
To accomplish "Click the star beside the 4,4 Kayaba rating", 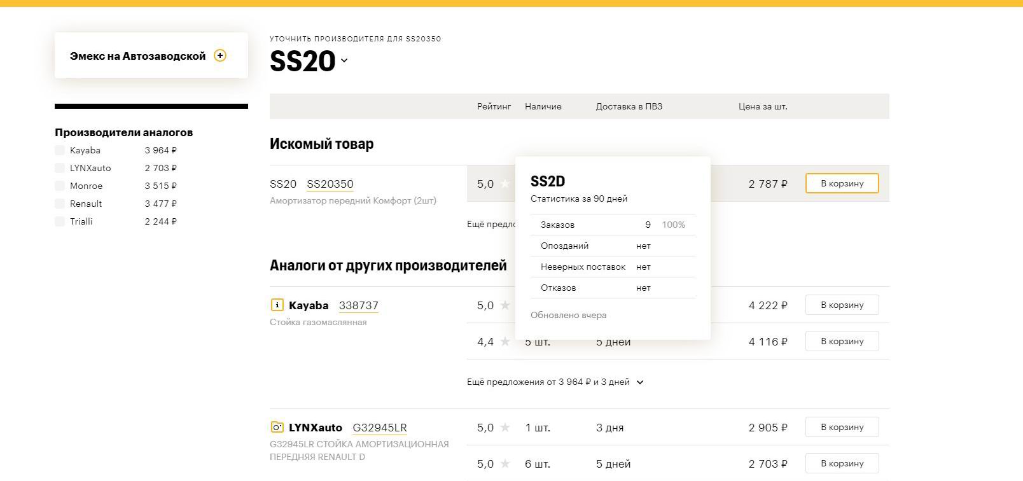I will click(505, 342).
